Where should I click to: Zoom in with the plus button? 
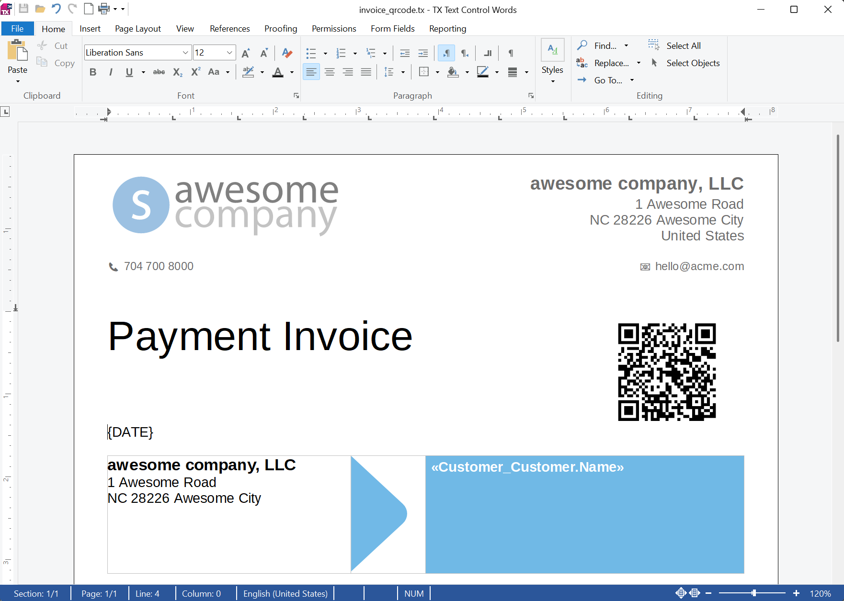(x=796, y=593)
